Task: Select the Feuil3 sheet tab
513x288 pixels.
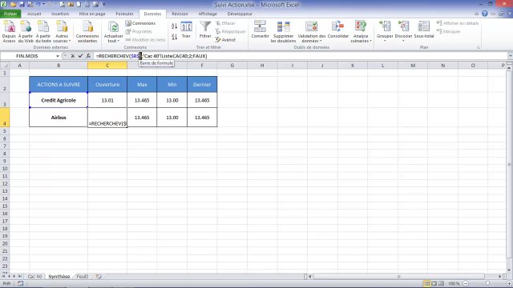Action: (x=82, y=277)
